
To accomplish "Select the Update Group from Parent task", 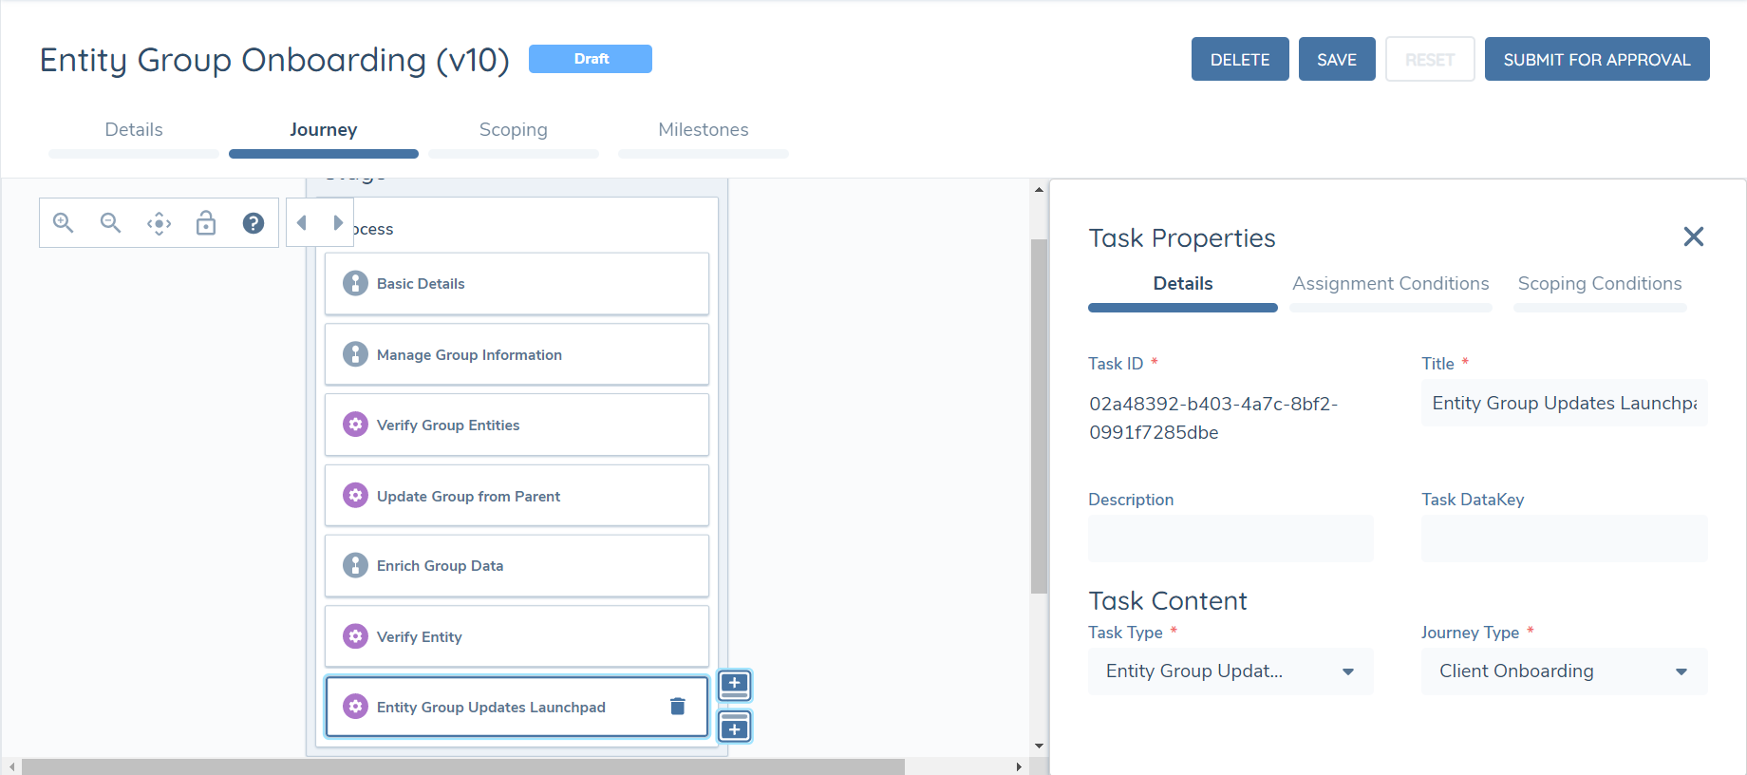I will (517, 496).
